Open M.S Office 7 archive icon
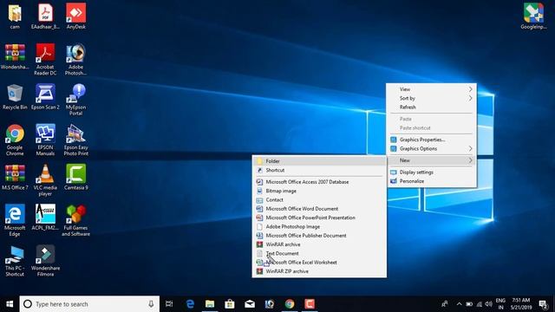Viewport: 555px width, 312px height. pos(15,177)
